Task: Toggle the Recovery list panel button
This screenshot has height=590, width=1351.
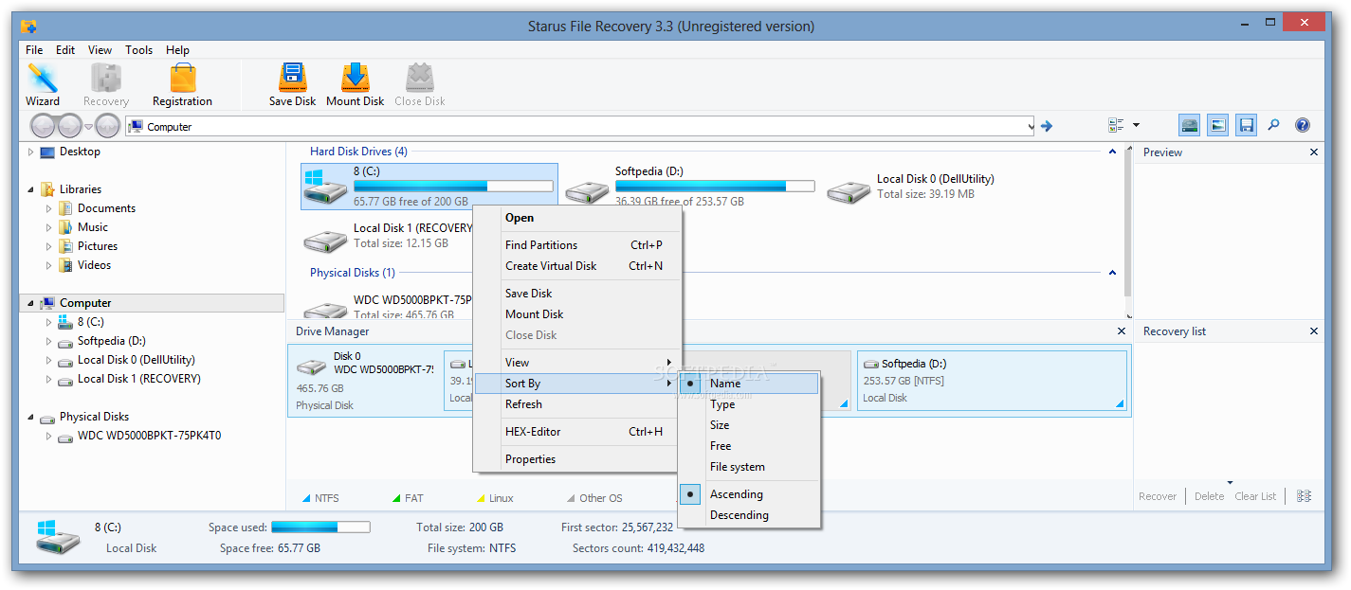Action: (1247, 125)
